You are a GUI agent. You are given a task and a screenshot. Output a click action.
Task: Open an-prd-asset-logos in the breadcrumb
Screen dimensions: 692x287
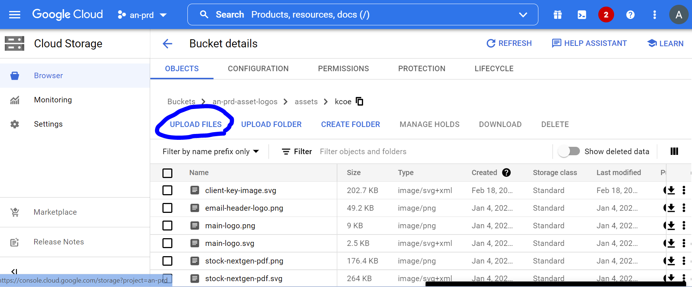(x=245, y=102)
